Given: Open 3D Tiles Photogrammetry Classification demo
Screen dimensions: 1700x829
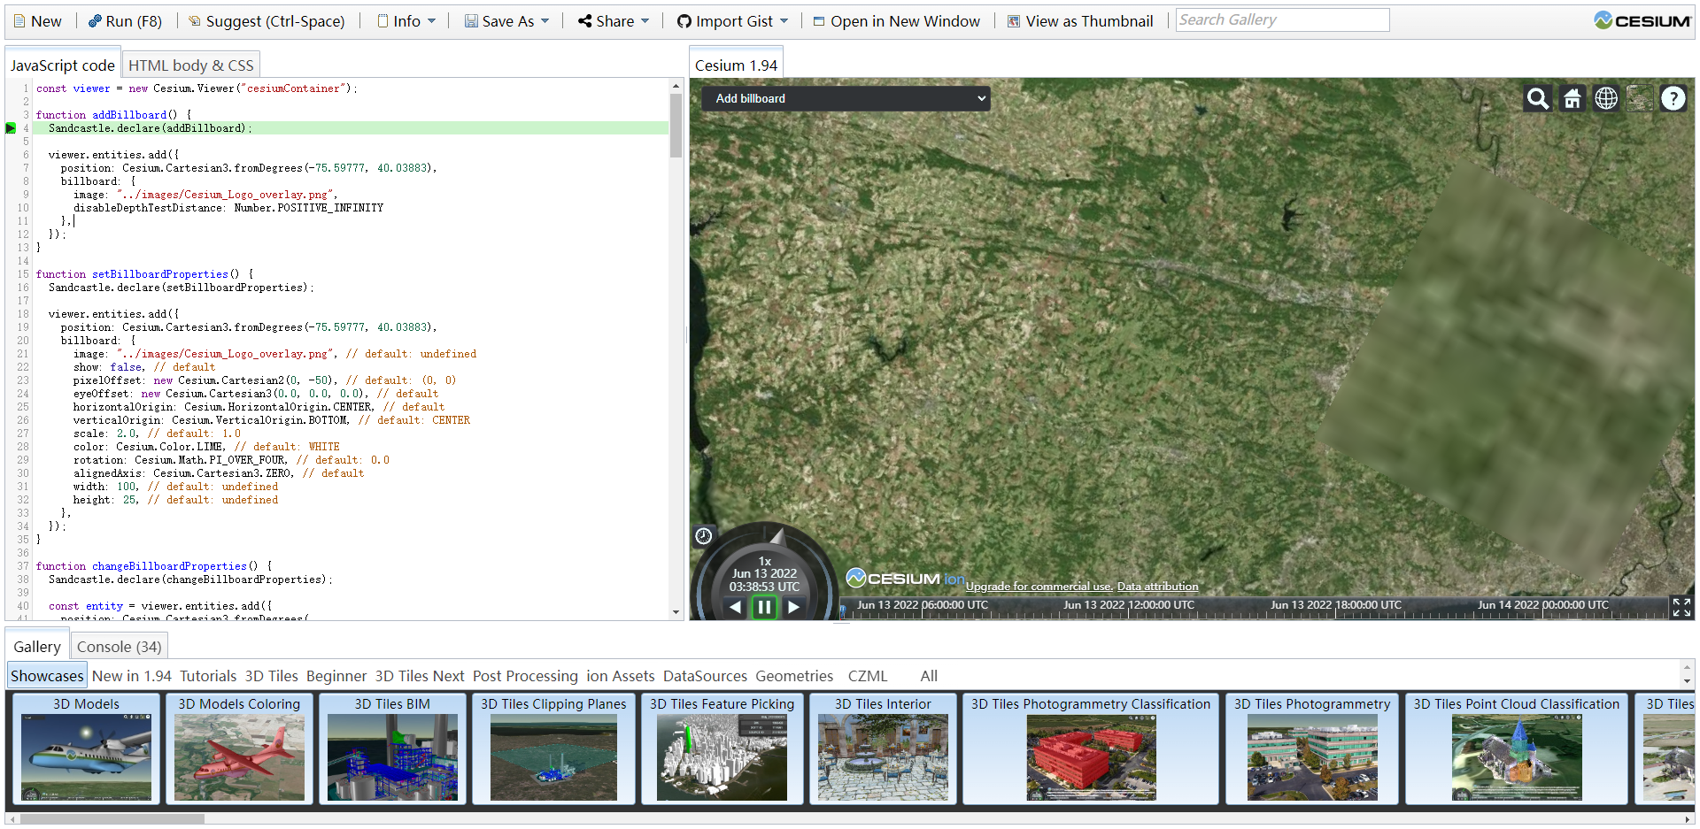Looking at the screenshot, I should click(x=1091, y=748).
